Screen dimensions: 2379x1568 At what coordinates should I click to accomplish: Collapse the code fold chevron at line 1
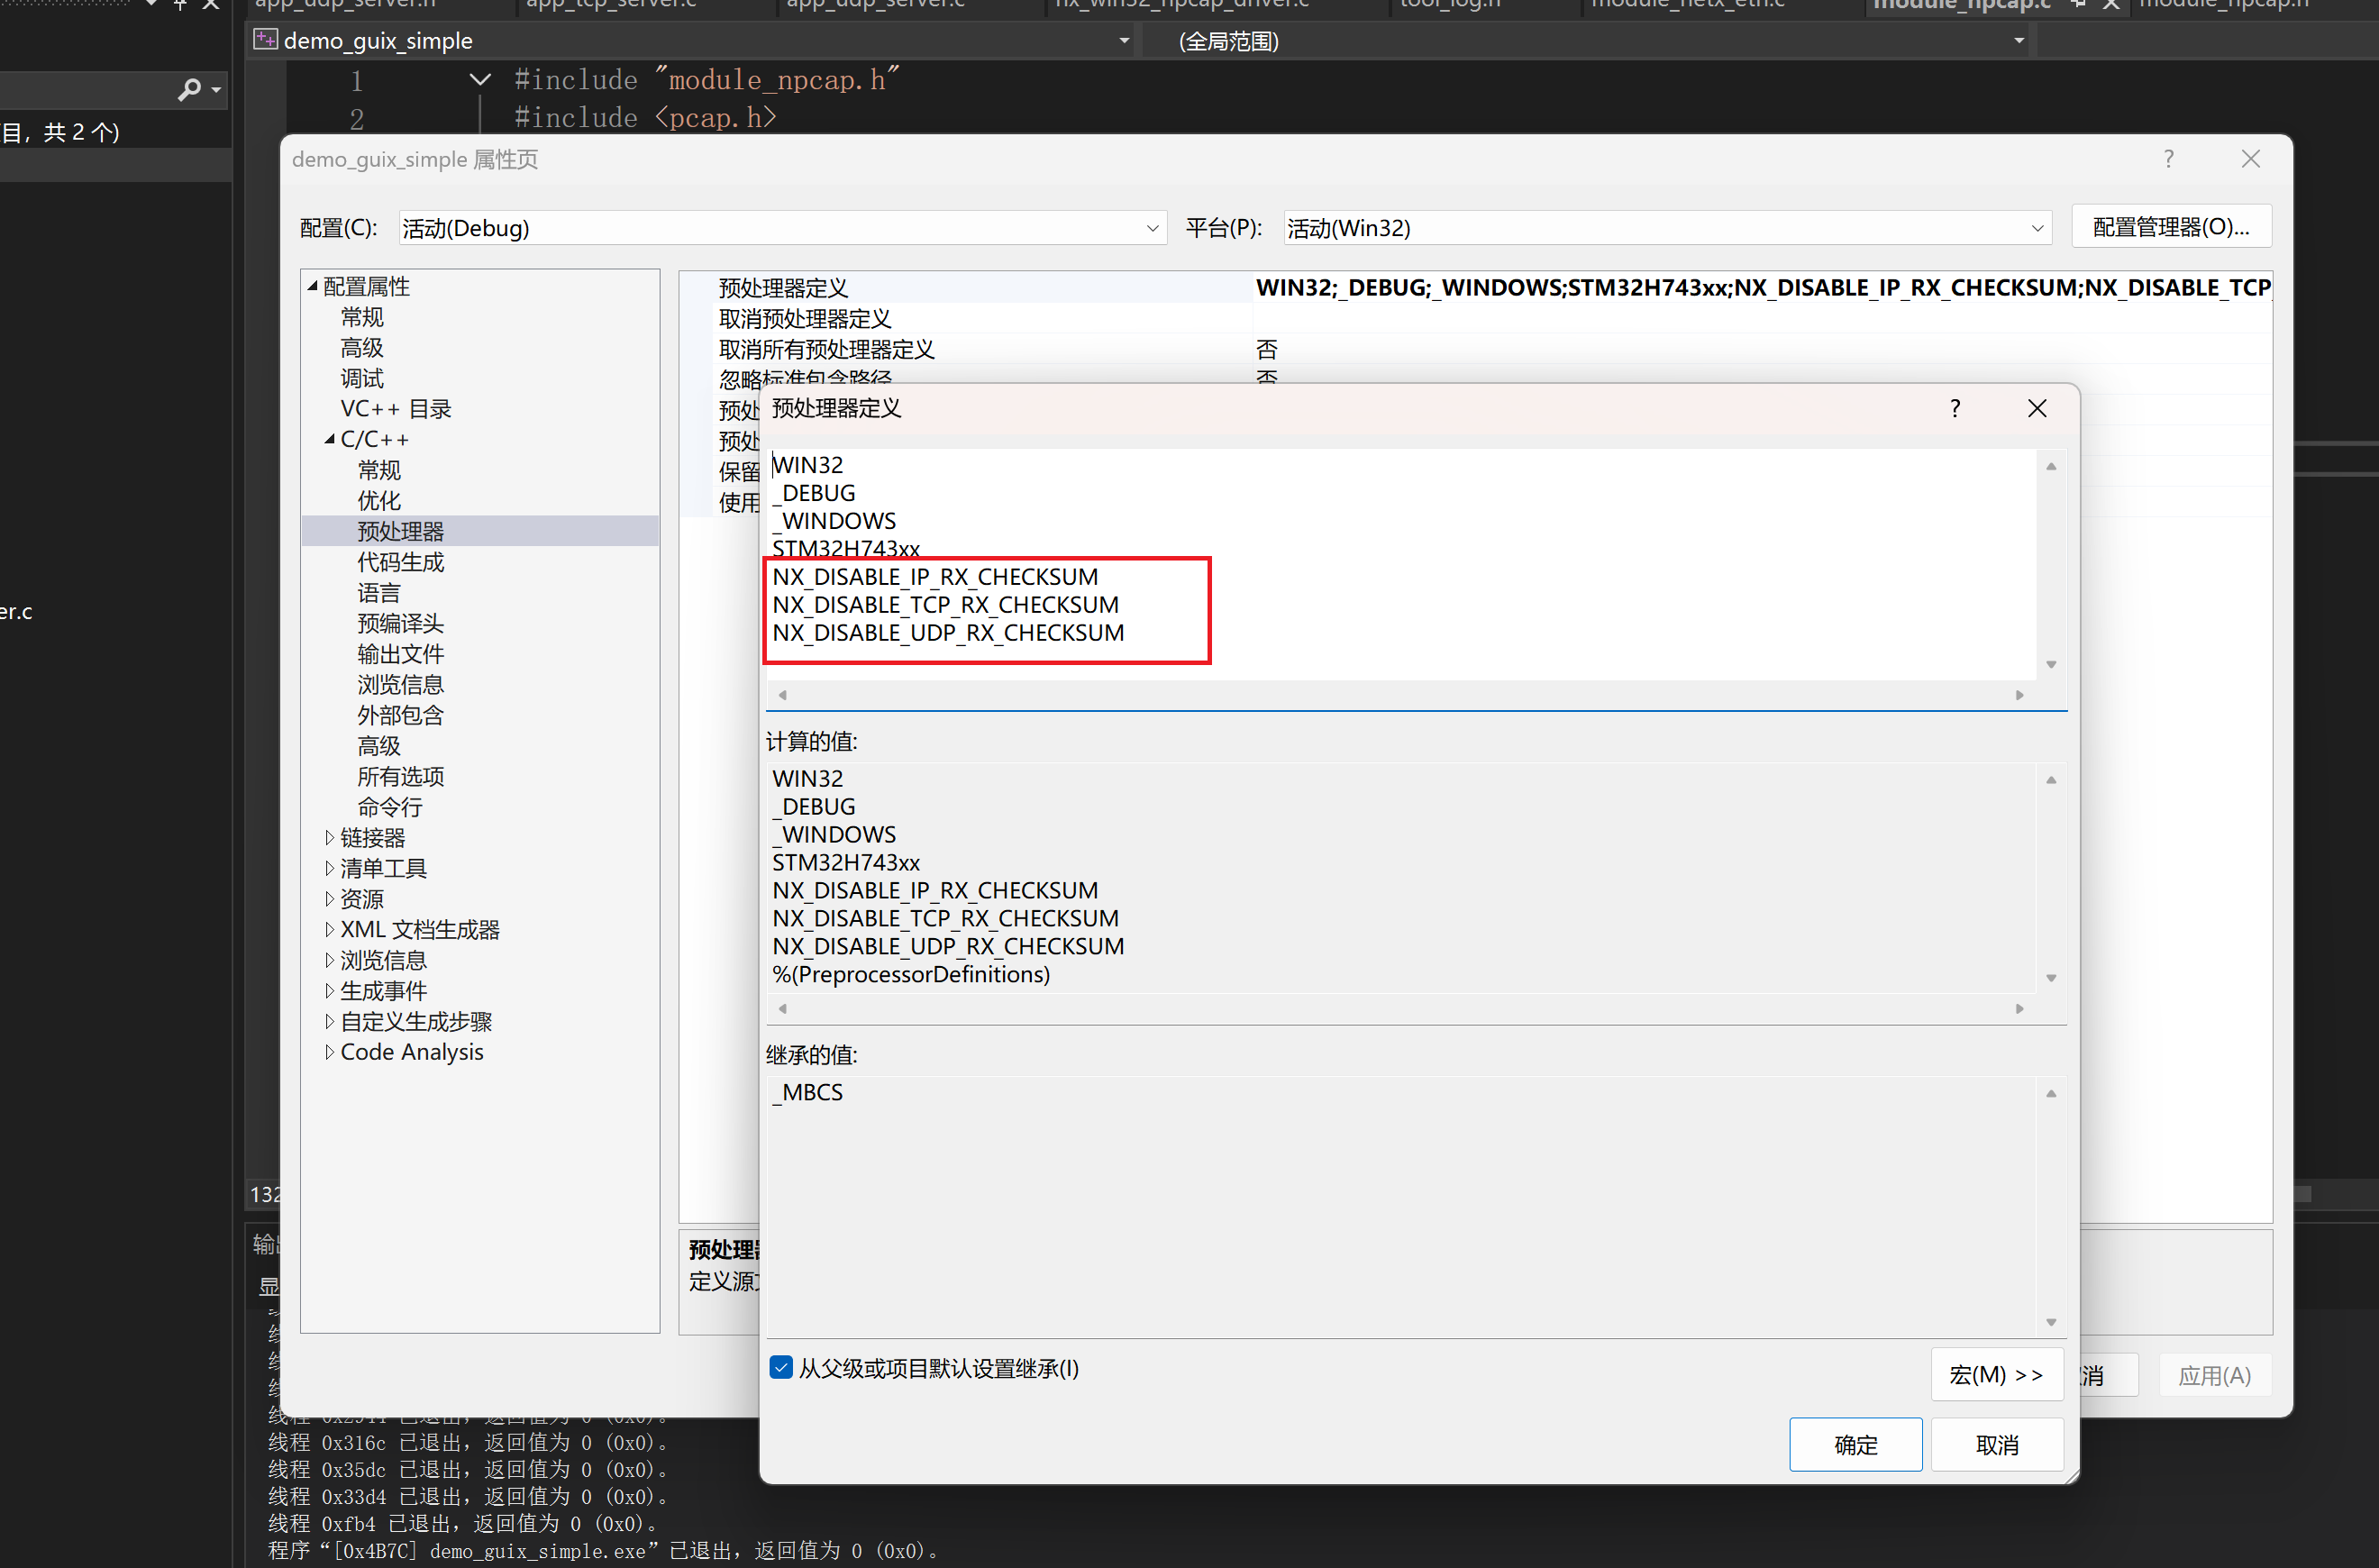(480, 79)
